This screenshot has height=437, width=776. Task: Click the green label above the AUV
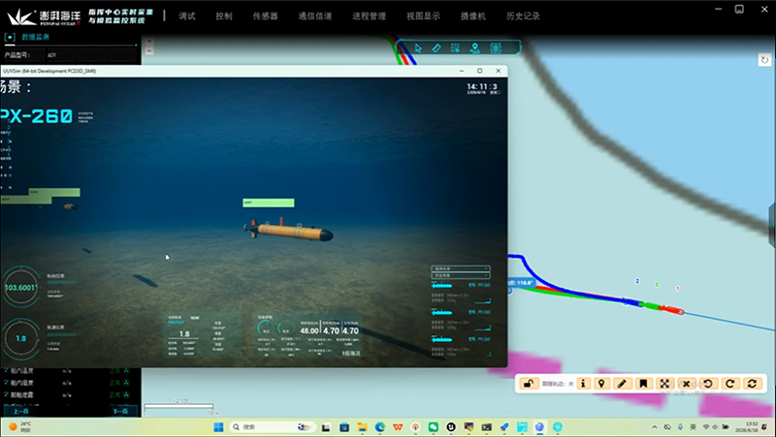point(269,203)
